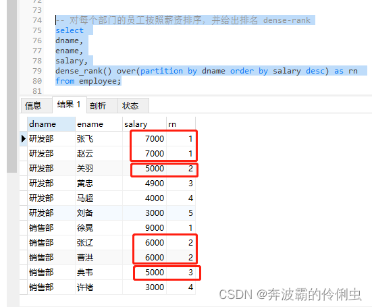
Task: Click the 'salary,' text on line 78
Action: coord(72,61)
